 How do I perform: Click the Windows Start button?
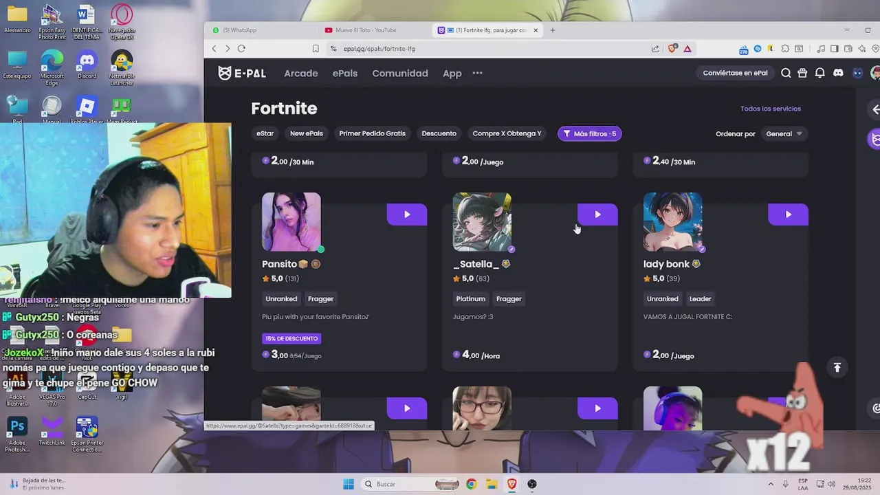349,484
